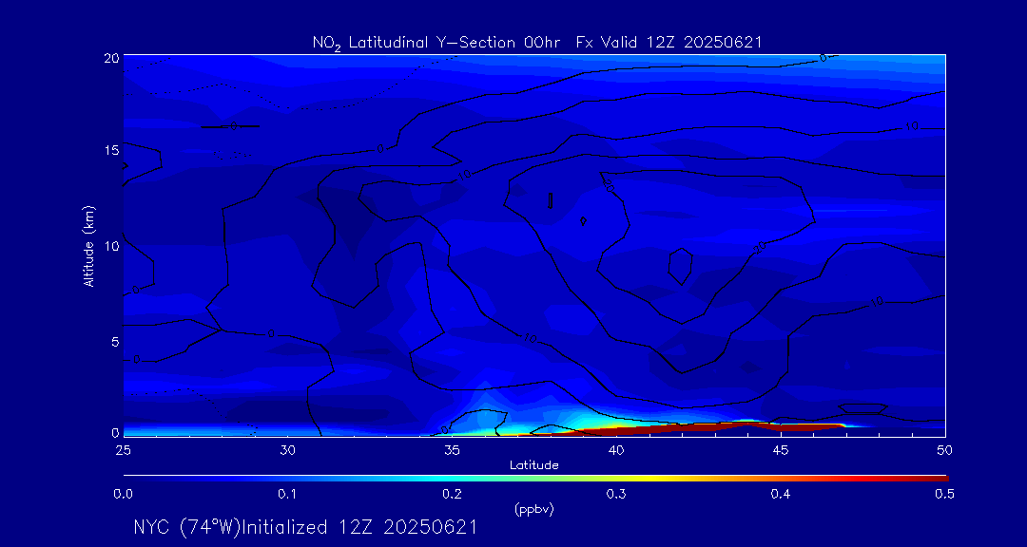The height and width of the screenshot is (547, 1027).
Task: Click the colorbar value label 0.0
Action: click(124, 495)
